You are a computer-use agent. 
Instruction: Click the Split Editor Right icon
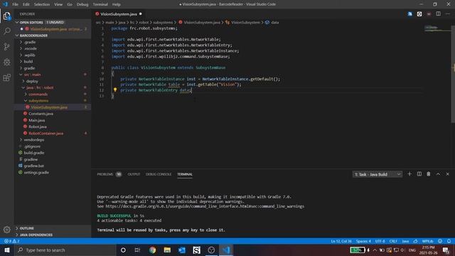point(438,14)
